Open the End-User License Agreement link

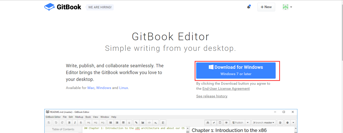(x=226, y=89)
